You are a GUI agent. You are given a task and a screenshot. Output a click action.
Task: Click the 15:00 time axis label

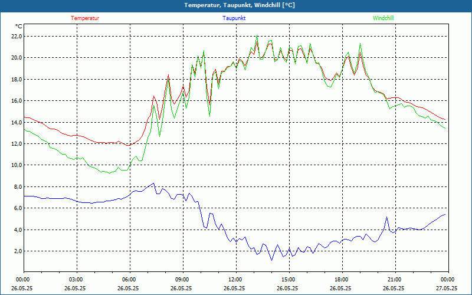[x=289, y=280]
